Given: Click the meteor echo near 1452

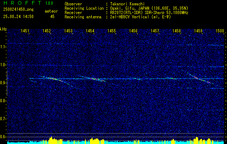Looking at the screenshot, I should 56,80.
